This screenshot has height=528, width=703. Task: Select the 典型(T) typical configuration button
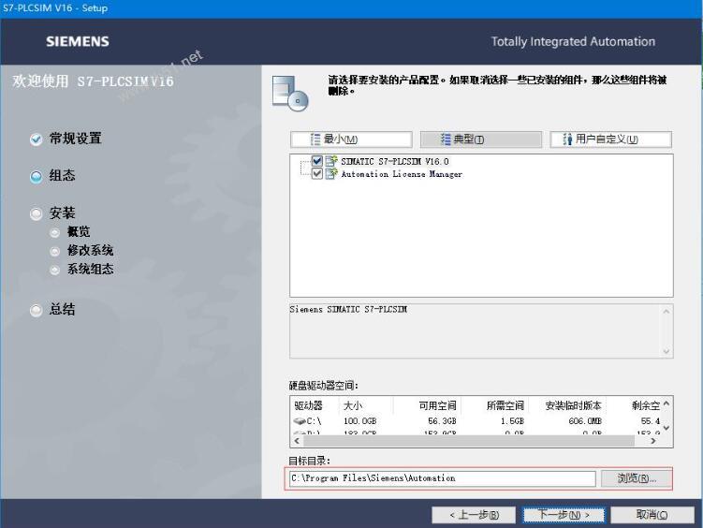click(x=480, y=139)
